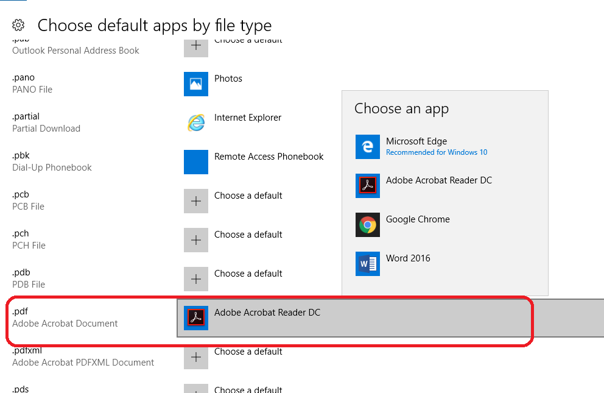This screenshot has width=604, height=393.
Task: Click the Dial-Up Phonebook description text
Action: tap(52, 167)
